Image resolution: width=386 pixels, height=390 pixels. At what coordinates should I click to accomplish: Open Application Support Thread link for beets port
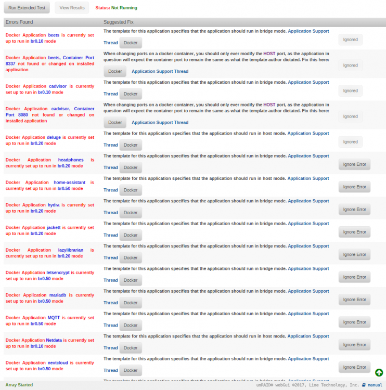[x=160, y=71]
